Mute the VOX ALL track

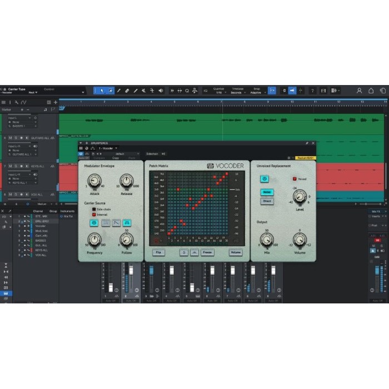click(10, 194)
